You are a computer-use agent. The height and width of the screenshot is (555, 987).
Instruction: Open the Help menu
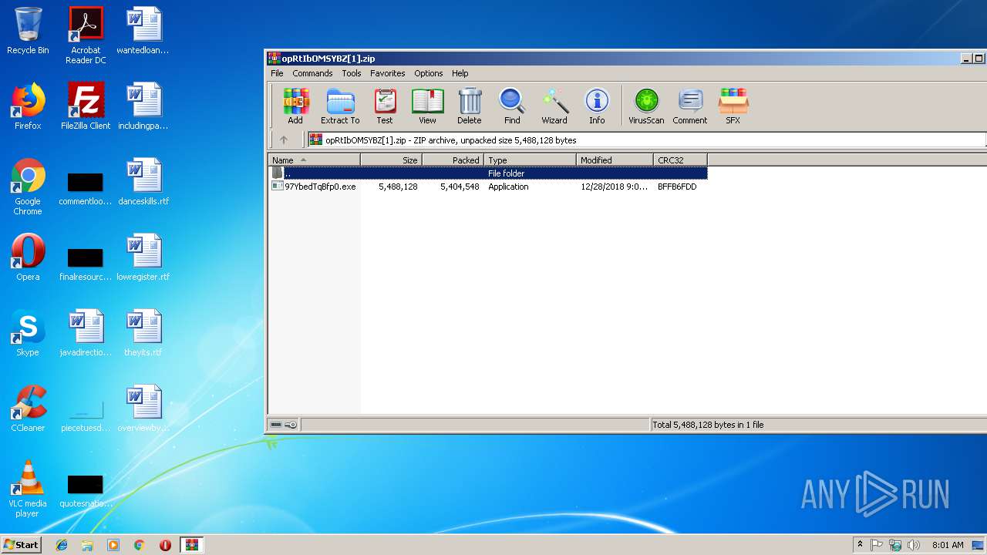460,73
